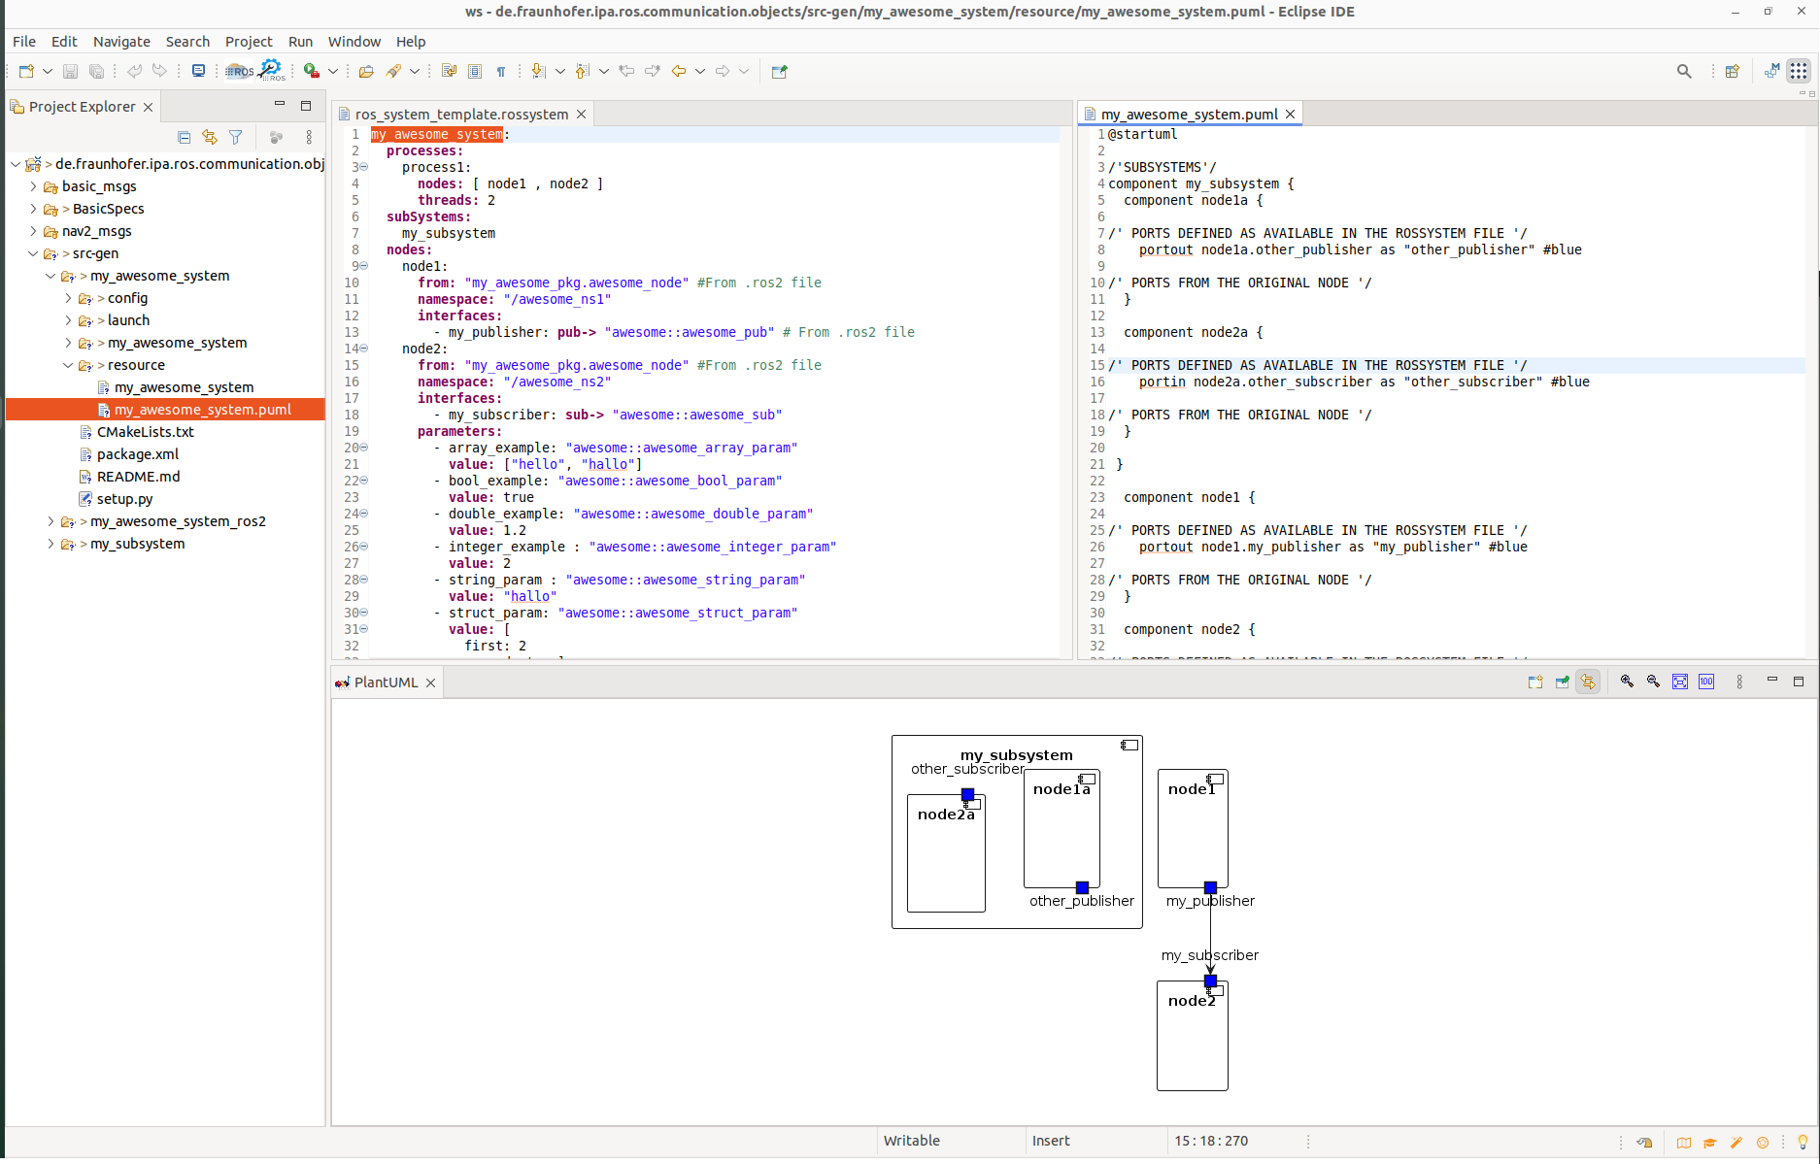Expand the BasicSpecs project

pos(33,209)
